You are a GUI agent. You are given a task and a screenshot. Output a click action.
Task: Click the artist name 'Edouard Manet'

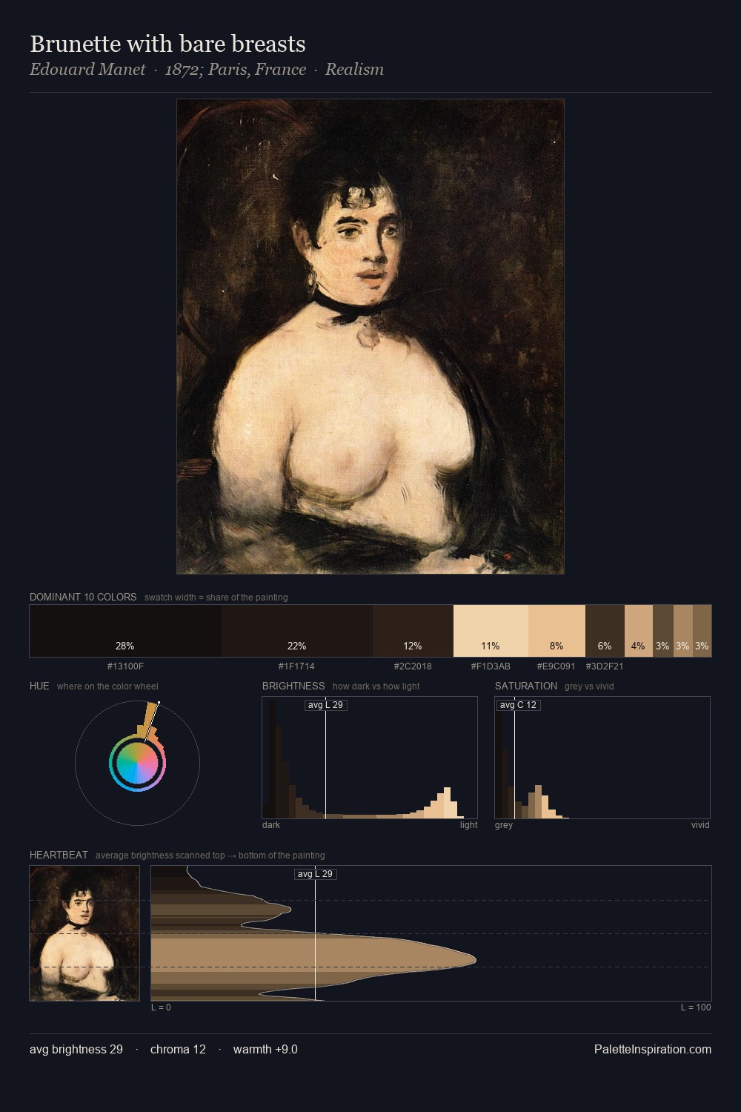click(x=87, y=70)
